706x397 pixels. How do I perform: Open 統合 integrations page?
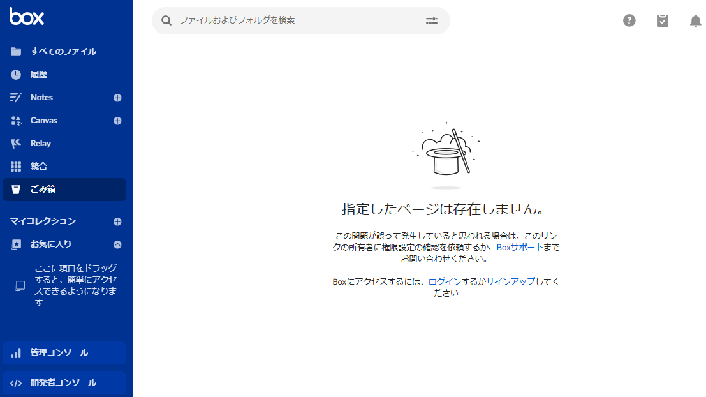point(39,167)
